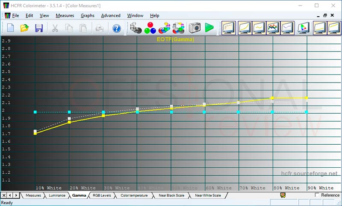342x206 pixels.
Task: Click the hcfr.sourceforge.net text in graph
Action: tap(309, 173)
